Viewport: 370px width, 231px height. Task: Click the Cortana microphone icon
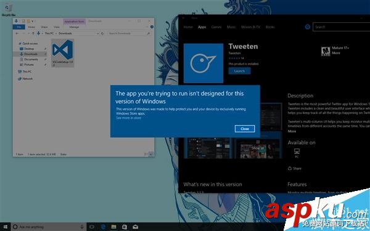click(82, 227)
